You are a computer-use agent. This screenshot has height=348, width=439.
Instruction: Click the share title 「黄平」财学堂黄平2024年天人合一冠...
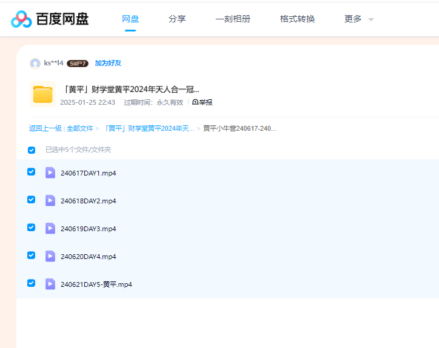(x=130, y=90)
